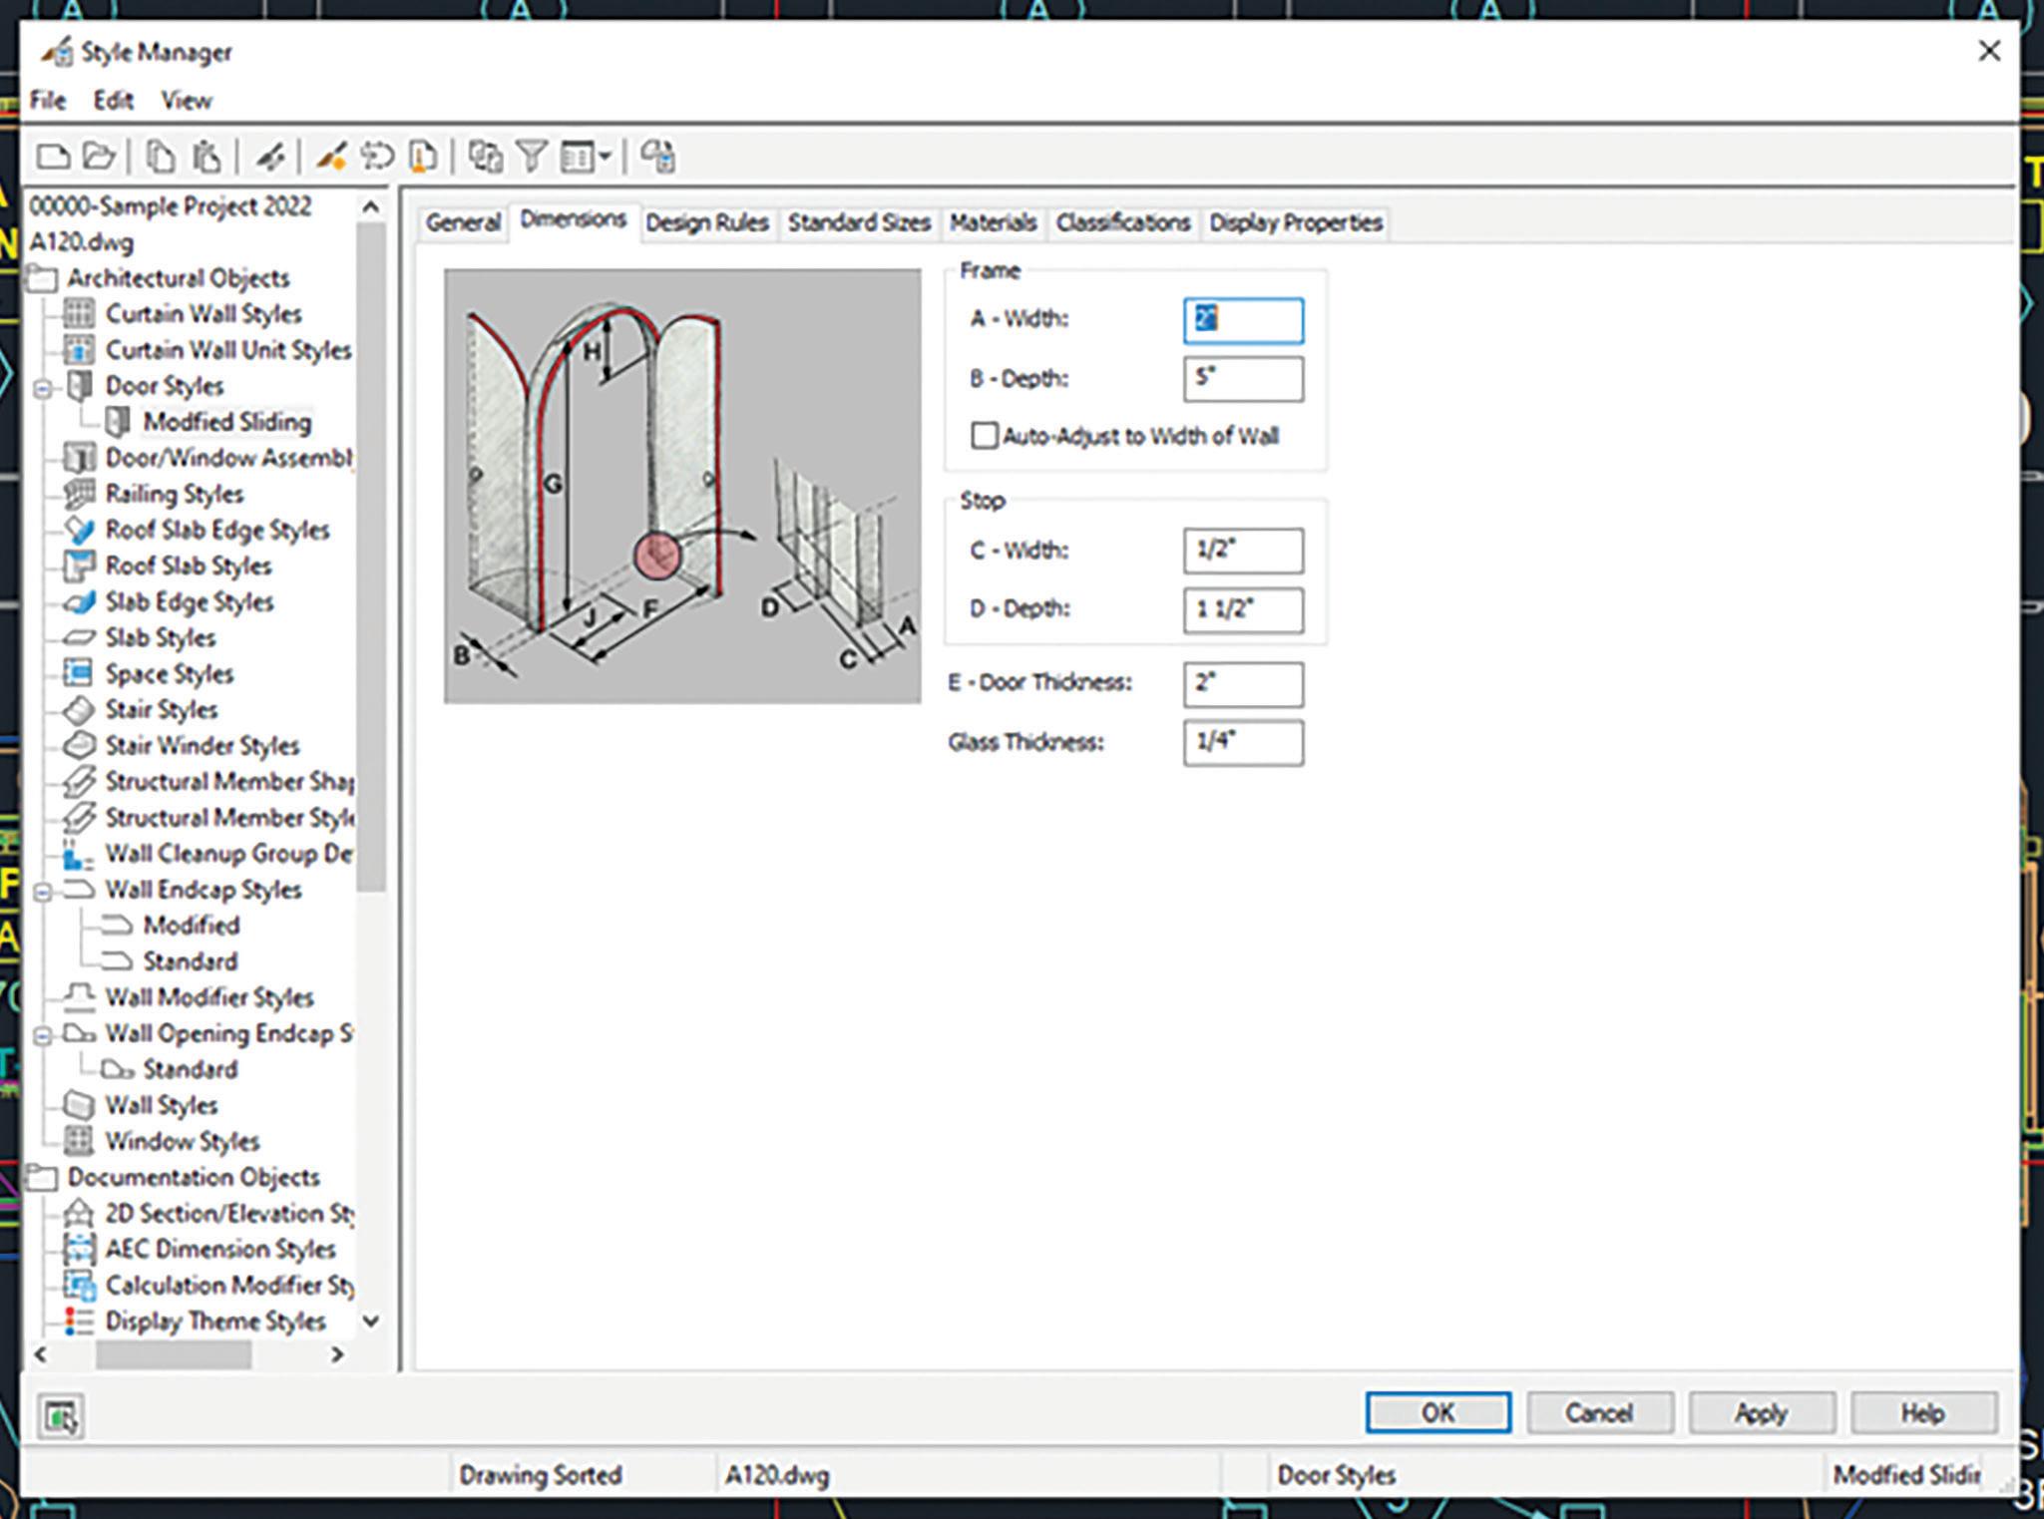Click the OK button

pos(1437,1412)
